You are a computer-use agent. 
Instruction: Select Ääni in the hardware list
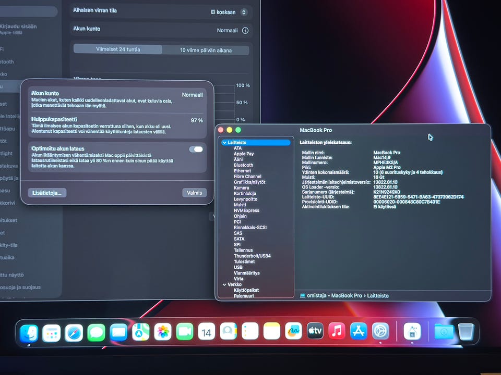pos(238,159)
